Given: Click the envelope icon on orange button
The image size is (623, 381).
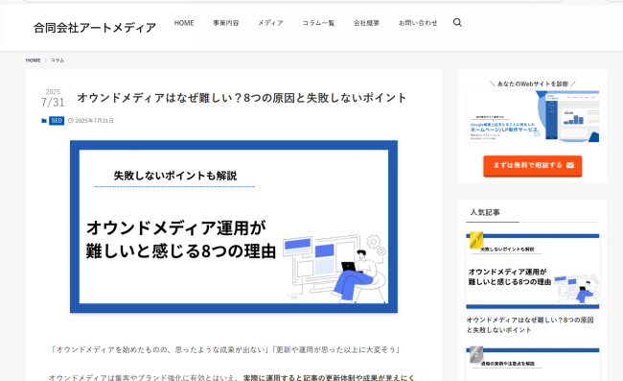Looking at the screenshot, I should 570,165.
